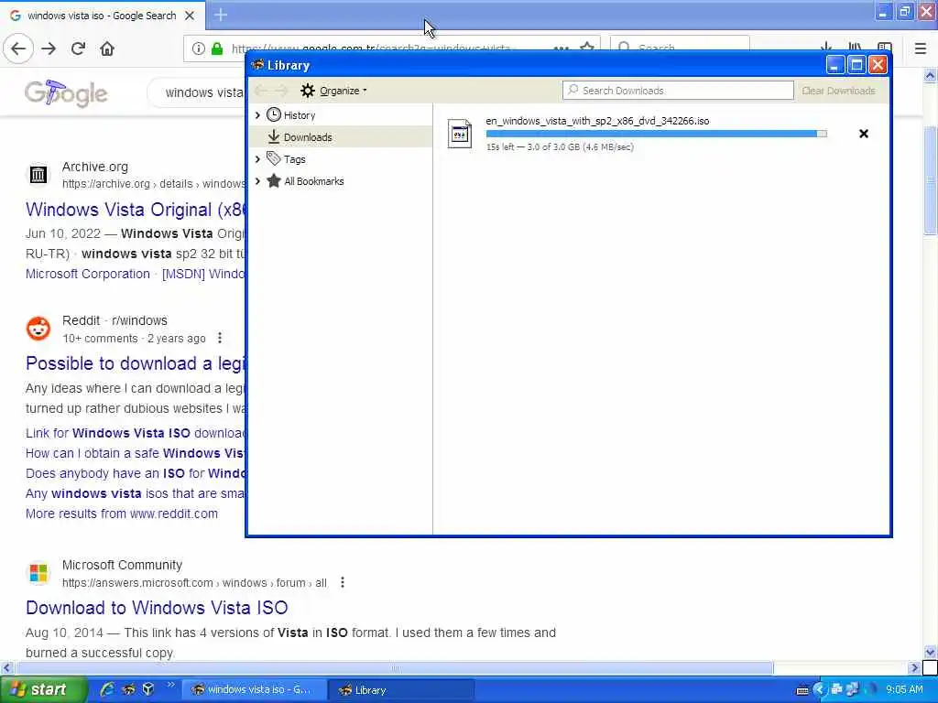Select History in Library sidebar
The image size is (938, 703).
tap(300, 115)
